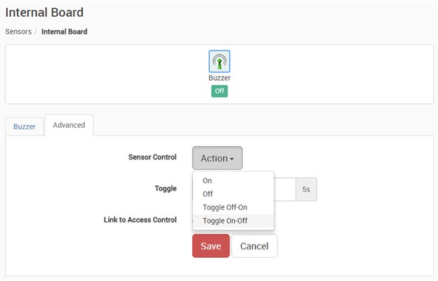Click the Internal Board breadcrumb item
Image resolution: width=438 pixels, height=281 pixels.
[x=65, y=32]
